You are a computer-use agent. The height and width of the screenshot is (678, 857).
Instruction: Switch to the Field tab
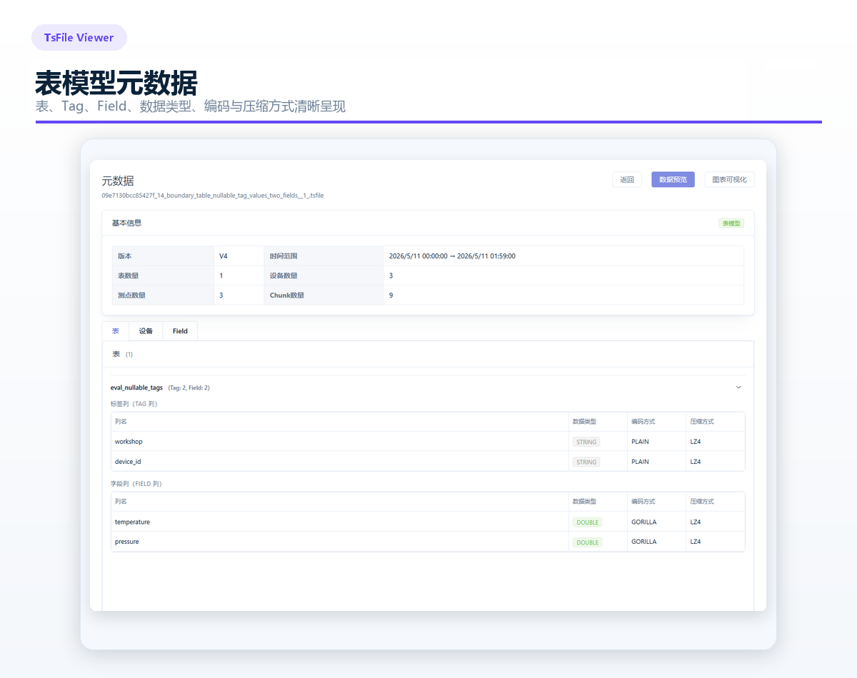pos(180,331)
